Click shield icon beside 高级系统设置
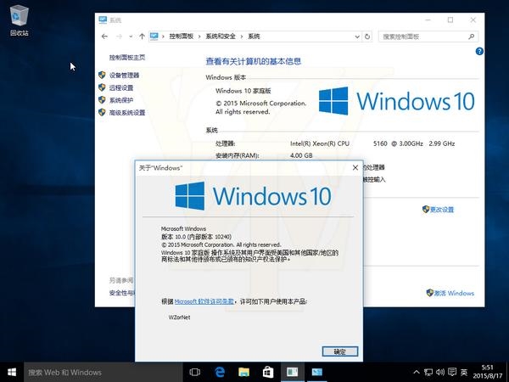509x382 pixels. pos(102,112)
